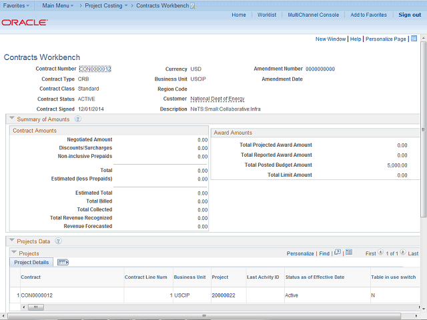Click the next row arrow icon
Viewport: 427px width, 320px height.
pos(404,253)
